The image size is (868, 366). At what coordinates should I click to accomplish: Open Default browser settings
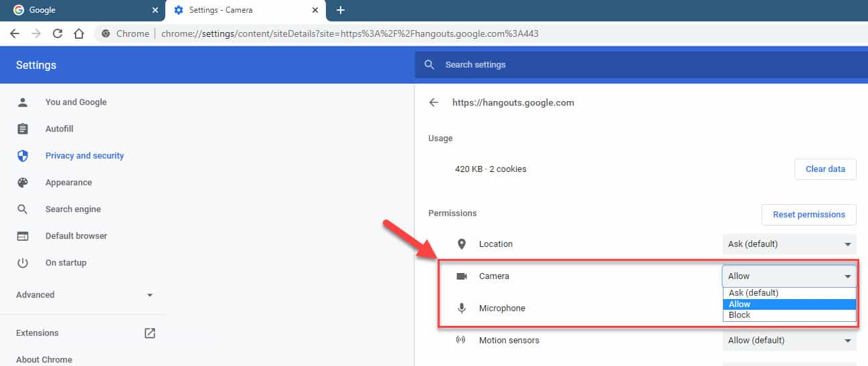tap(76, 236)
